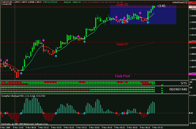Click the leftmost magenta arrow inside the blue shaded box
The width and height of the screenshot is (196, 129).
click(x=116, y=17)
